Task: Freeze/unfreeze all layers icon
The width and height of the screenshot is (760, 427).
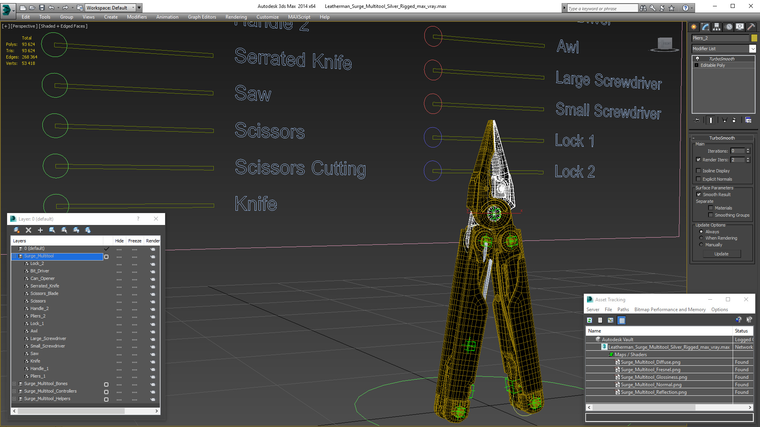Action: pyautogui.click(x=88, y=230)
